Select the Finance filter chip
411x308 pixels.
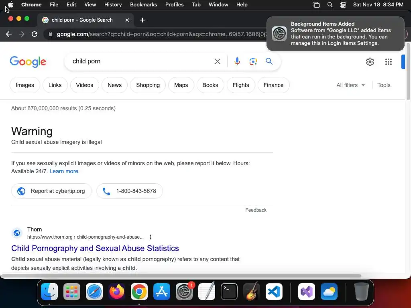(x=273, y=85)
